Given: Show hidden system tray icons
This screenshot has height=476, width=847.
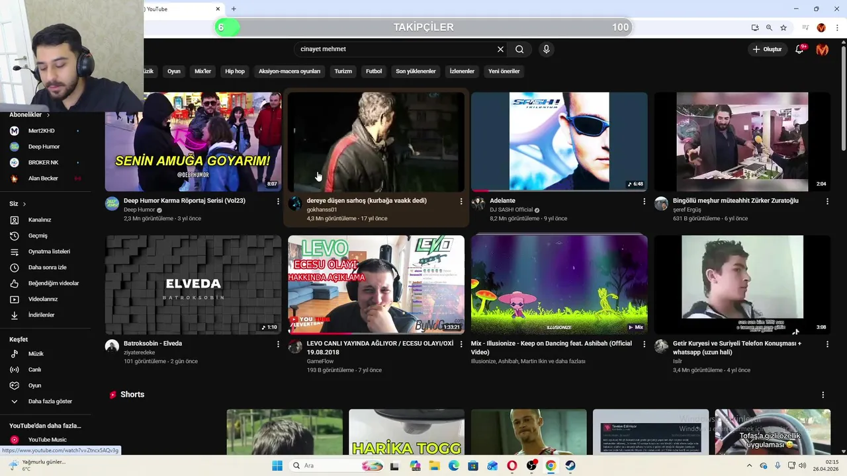Looking at the screenshot, I should coord(749,465).
